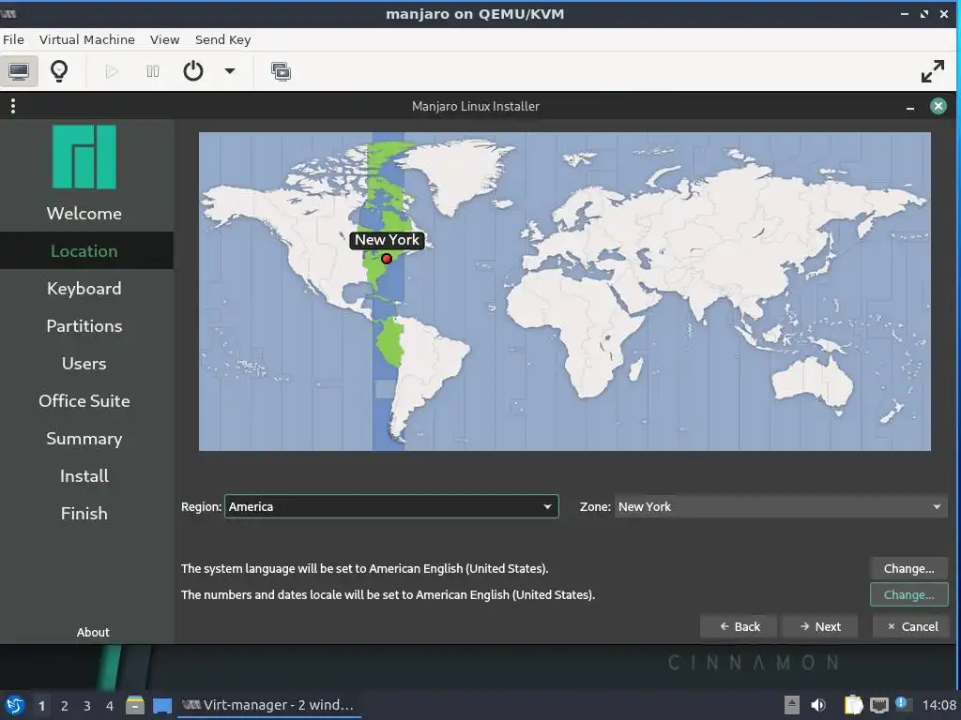The height and width of the screenshot is (720, 961).
Task: Select the Welcome step in sidebar
Action: 84,214
